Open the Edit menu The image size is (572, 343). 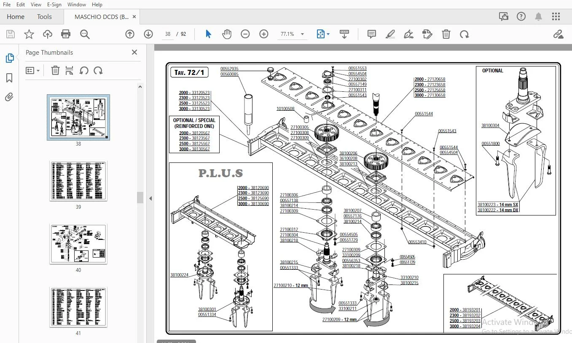click(21, 5)
